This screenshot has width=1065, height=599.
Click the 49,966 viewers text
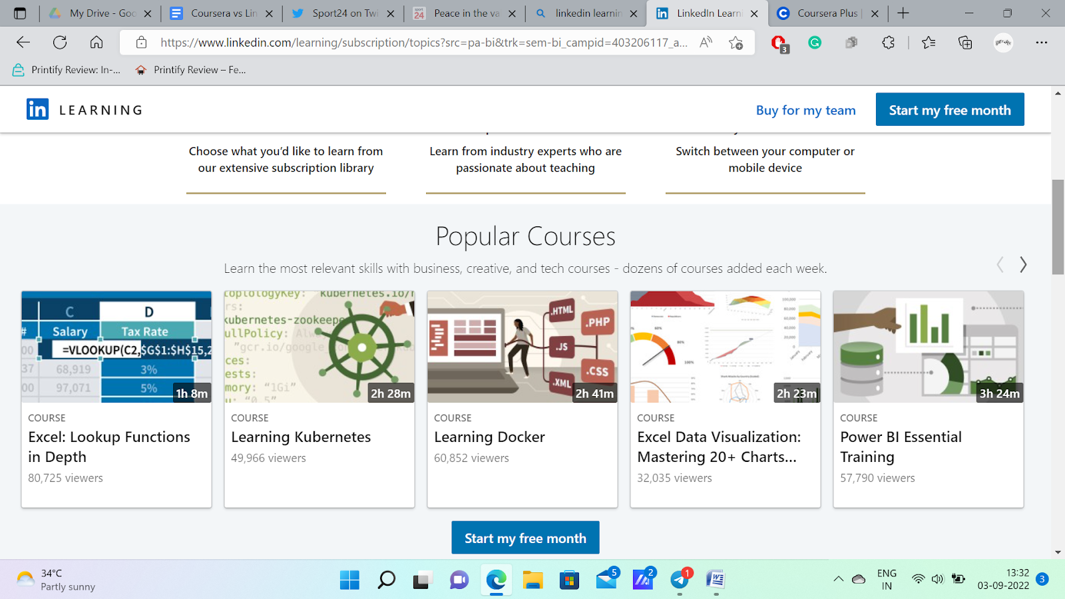(268, 458)
